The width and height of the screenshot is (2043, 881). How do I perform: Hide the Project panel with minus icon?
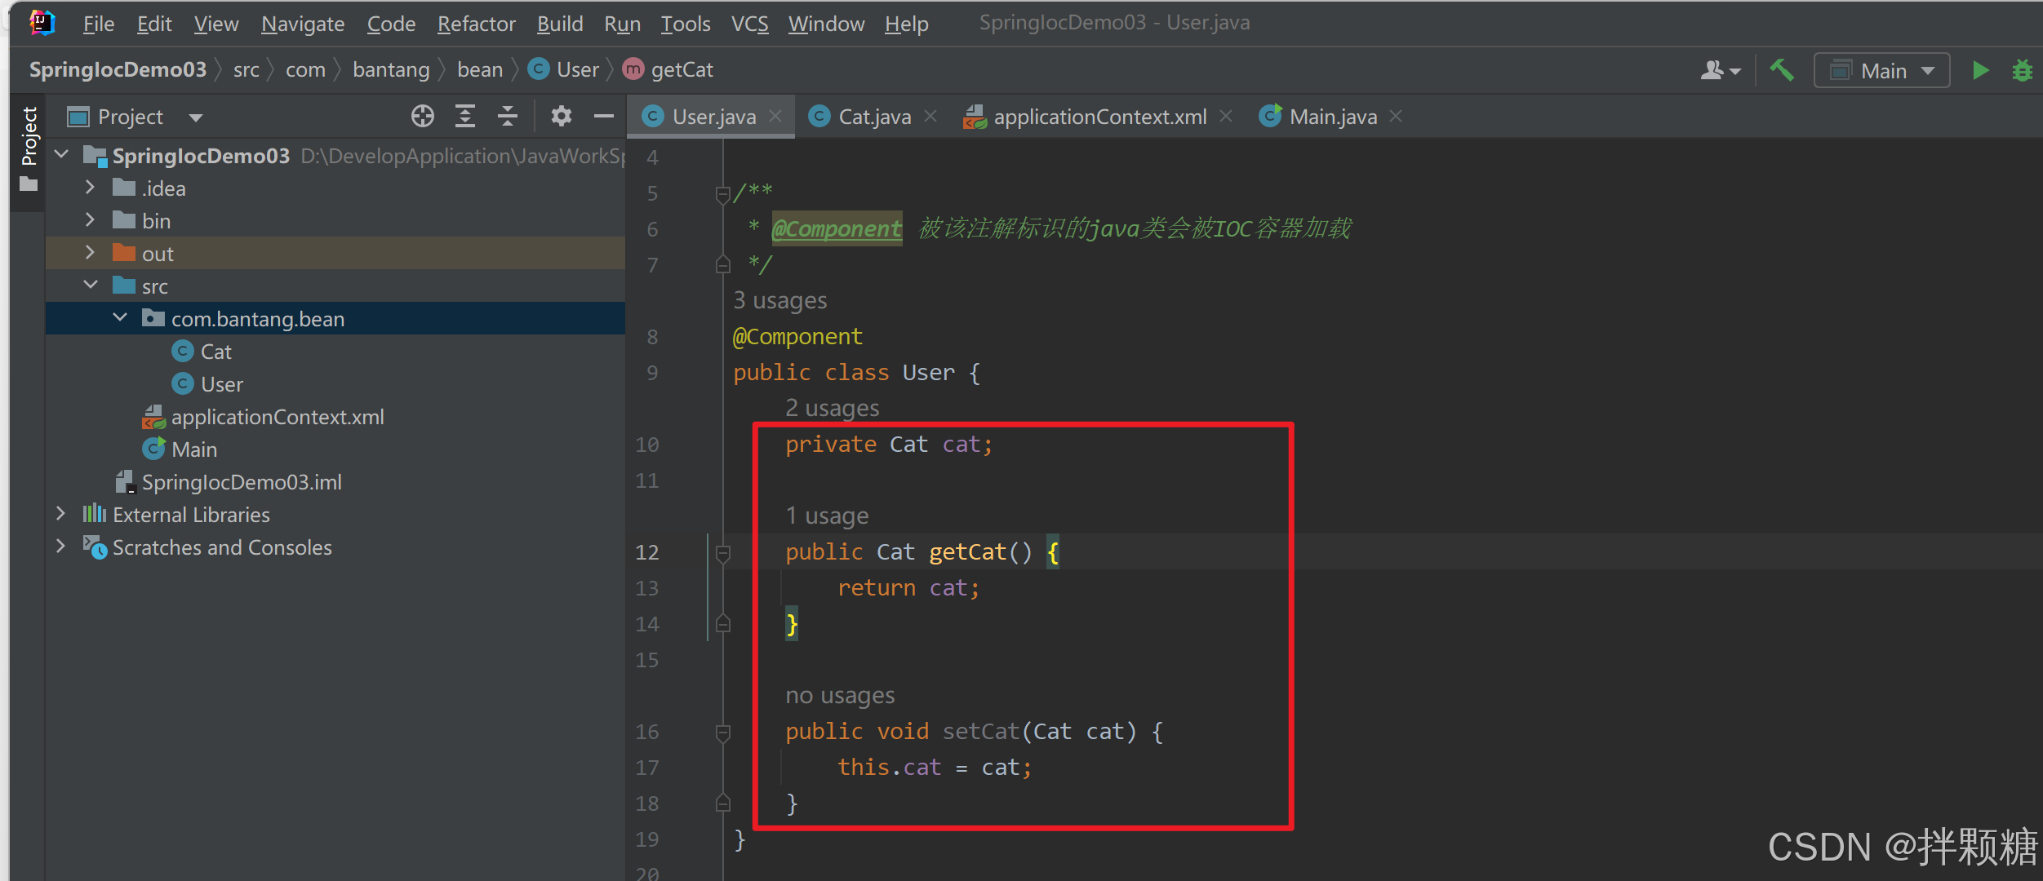[x=603, y=117]
